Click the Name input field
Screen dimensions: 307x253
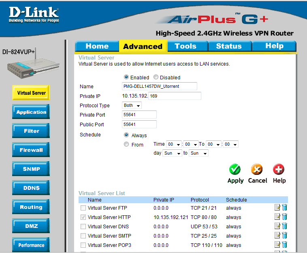click(x=160, y=86)
